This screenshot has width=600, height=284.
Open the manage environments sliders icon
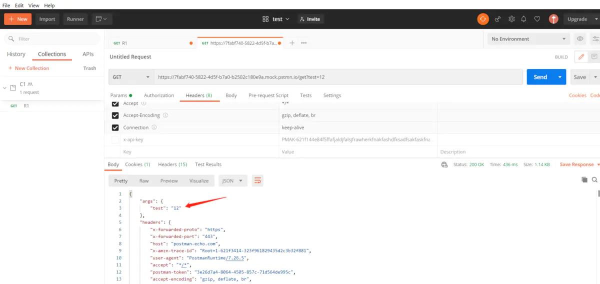click(x=595, y=39)
